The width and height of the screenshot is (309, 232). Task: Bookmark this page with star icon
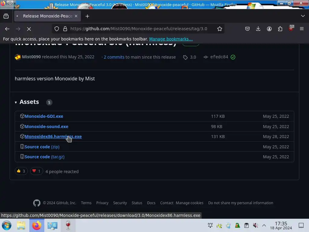pyautogui.click(x=220, y=29)
